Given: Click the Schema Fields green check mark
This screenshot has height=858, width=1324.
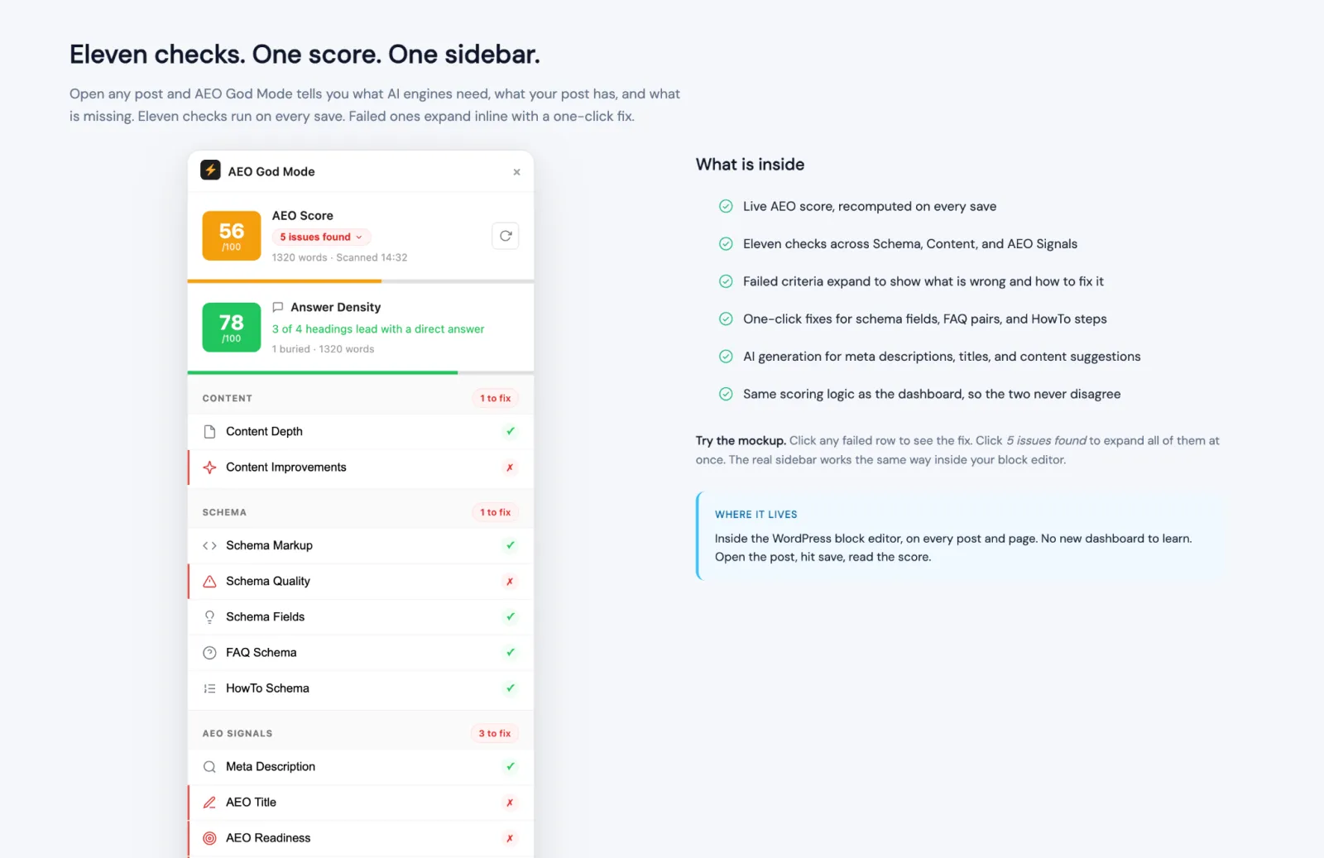Looking at the screenshot, I should (x=511, y=616).
